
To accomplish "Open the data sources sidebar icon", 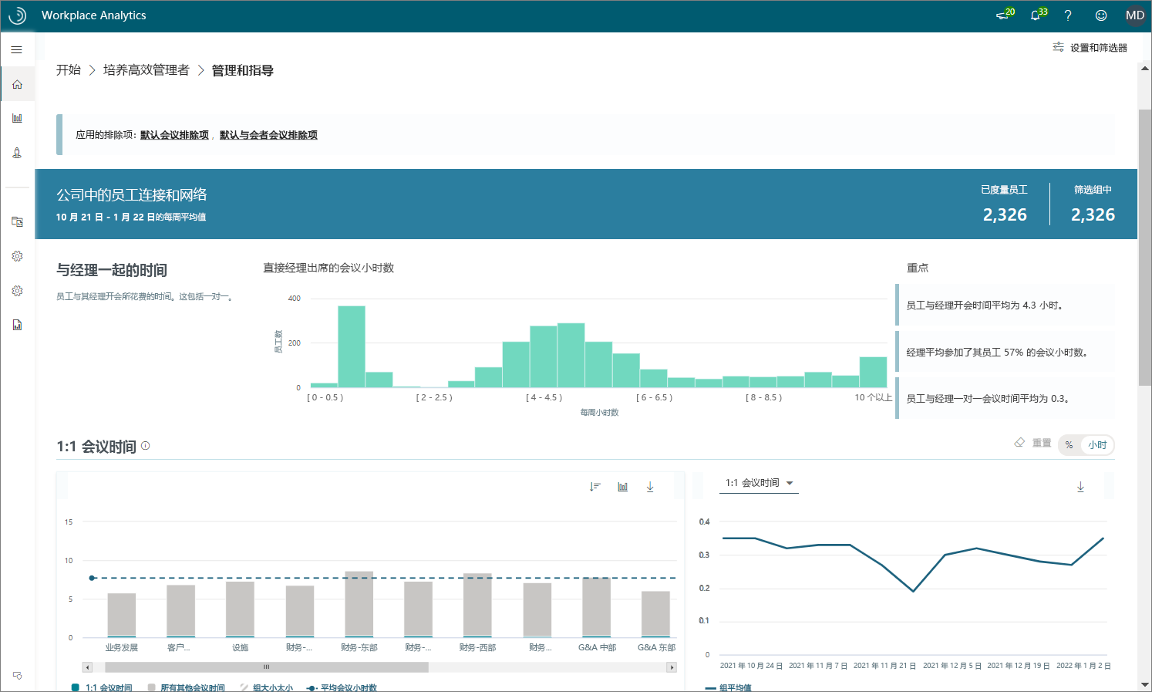I will pyautogui.click(x=17, y=221).
